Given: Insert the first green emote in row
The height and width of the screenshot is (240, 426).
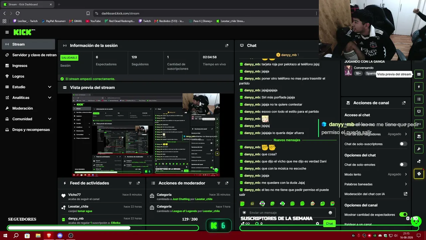Looking at the screenshot, I should 242,203.
